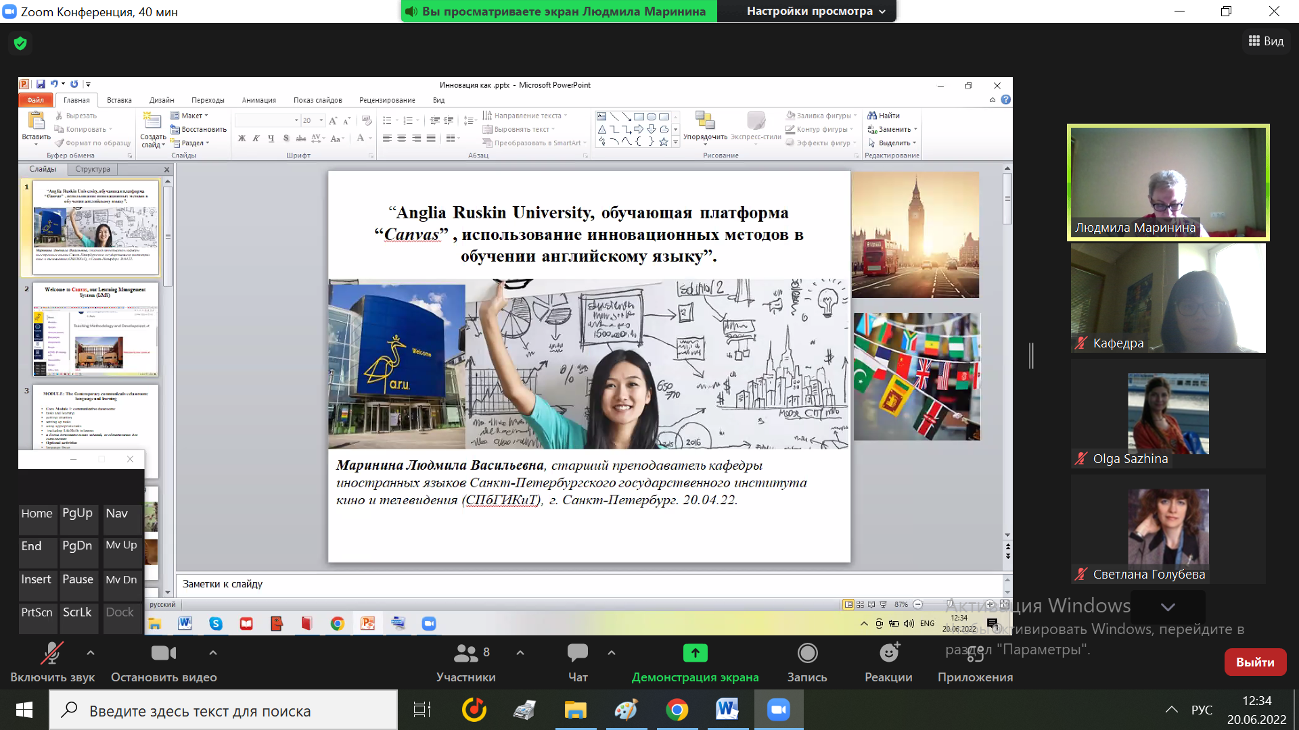Expand participants options arrow
1299x730 pixels.
pos(520,653)
